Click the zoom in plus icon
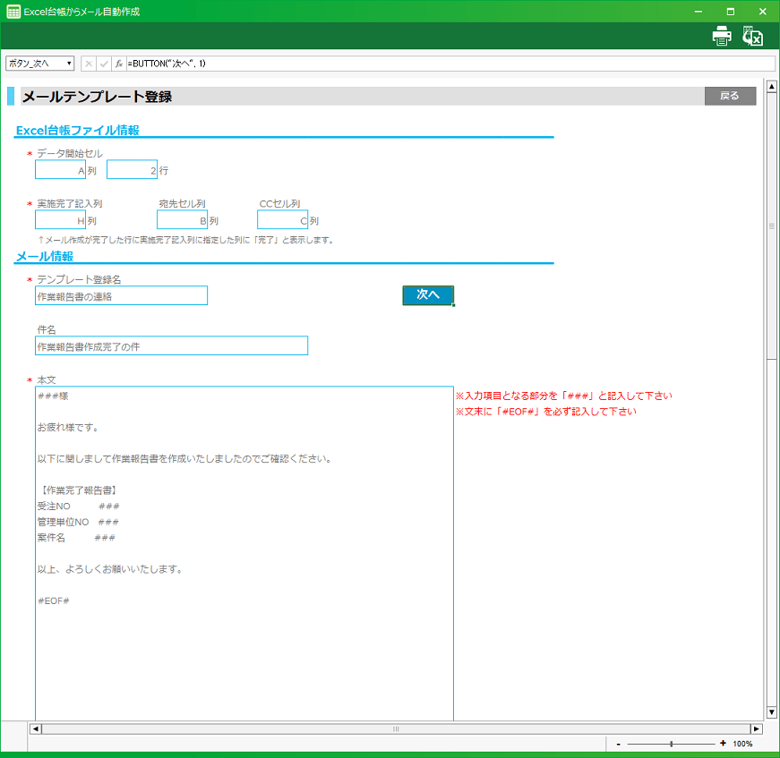 click(723, 744)
